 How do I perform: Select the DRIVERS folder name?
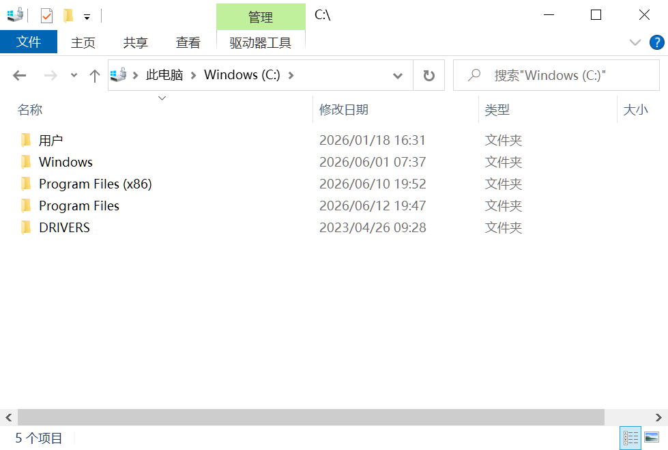[64, 227]
